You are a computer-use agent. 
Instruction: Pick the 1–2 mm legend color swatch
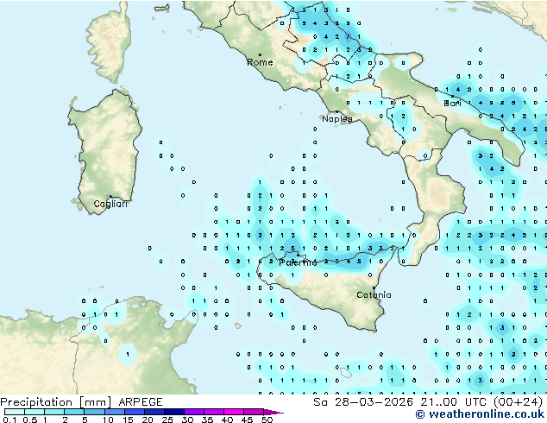point(54,412)
